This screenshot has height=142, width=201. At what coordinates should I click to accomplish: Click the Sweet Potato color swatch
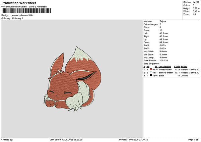pos(151,69)
